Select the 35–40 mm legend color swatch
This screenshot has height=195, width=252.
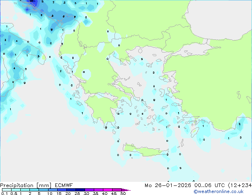pyautogui.click(x=99, y=190)
